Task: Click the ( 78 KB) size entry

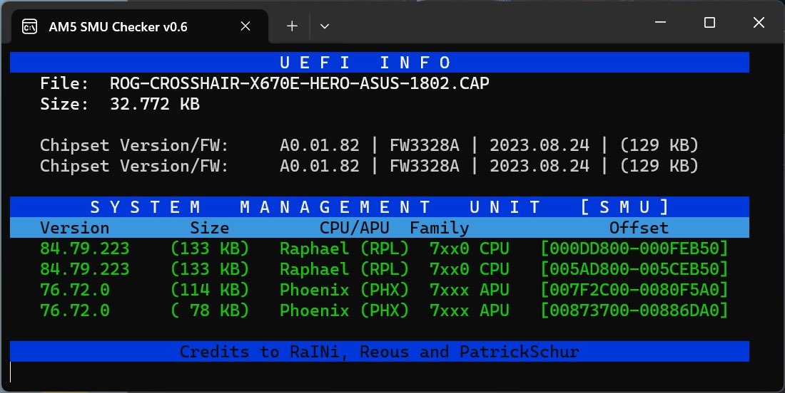Action: (x=209, y=310)
